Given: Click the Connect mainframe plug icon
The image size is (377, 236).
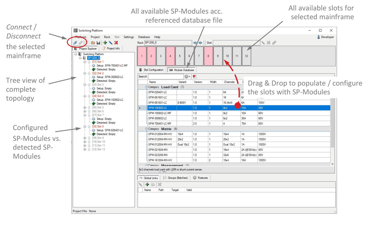Looking at the screenshot, I should click(x=75, y=43).
